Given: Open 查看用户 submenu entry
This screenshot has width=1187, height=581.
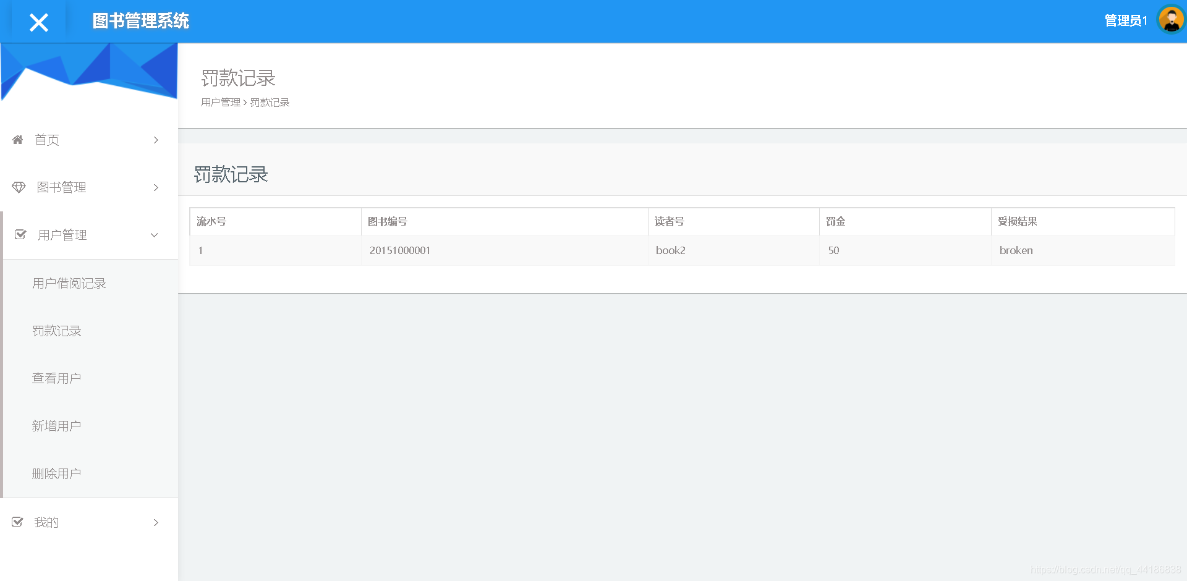Looking at the screenshot, I should [56, 378].
